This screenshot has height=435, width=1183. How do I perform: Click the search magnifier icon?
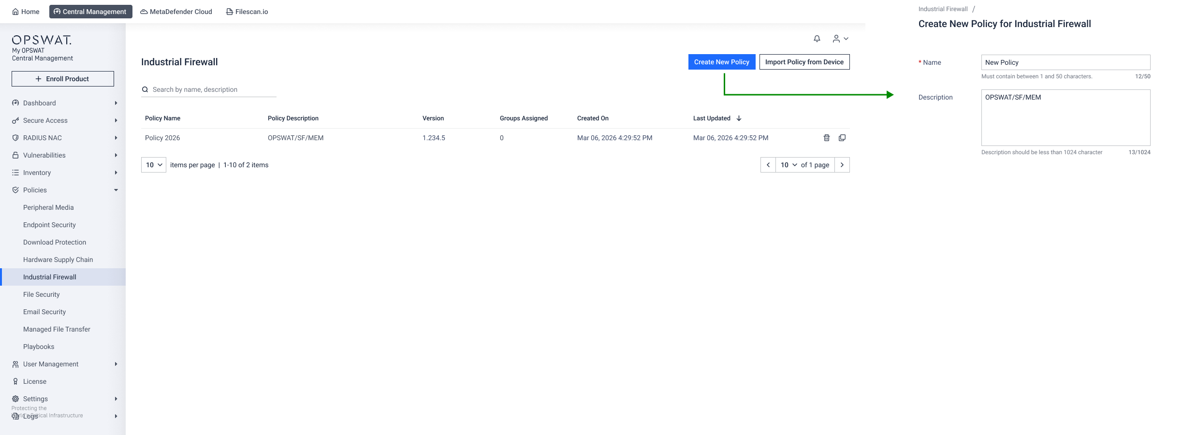(x=145, y=89)
